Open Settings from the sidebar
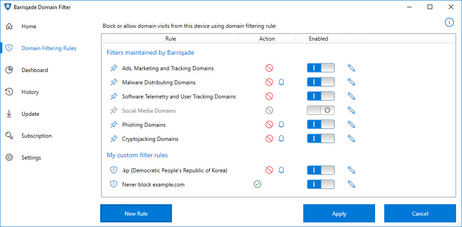This screenshot has height=227, width=462. 31,158
